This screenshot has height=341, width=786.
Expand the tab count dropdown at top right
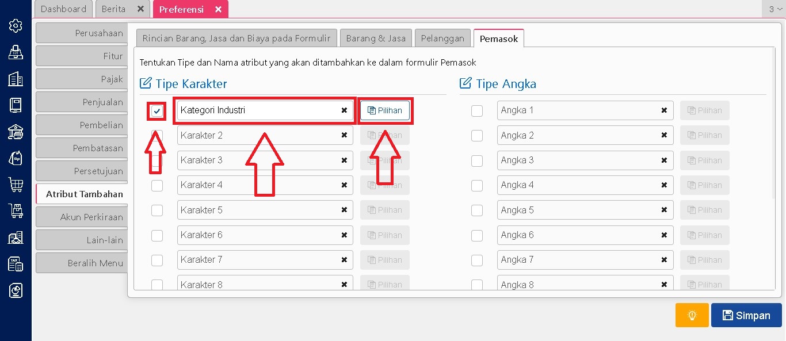point(775,9)
